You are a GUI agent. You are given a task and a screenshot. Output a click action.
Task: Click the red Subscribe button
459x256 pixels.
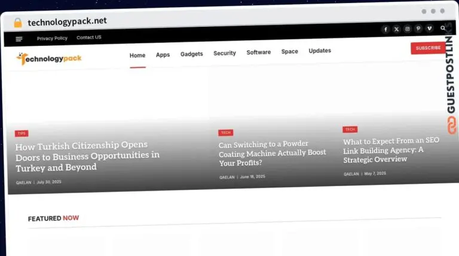coord(428,48)
